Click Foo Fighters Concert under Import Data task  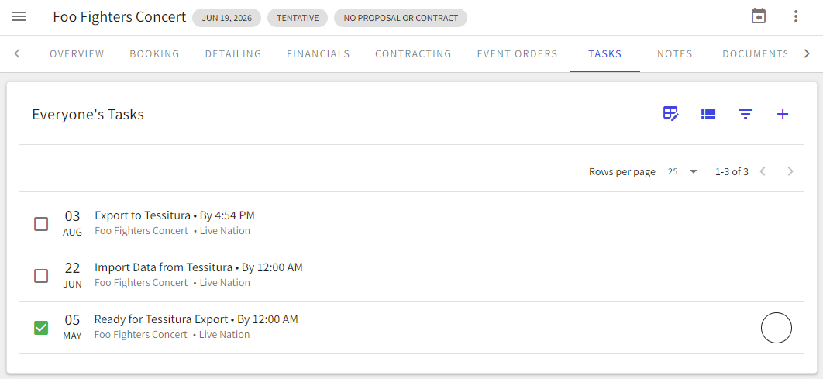[141, 283]
